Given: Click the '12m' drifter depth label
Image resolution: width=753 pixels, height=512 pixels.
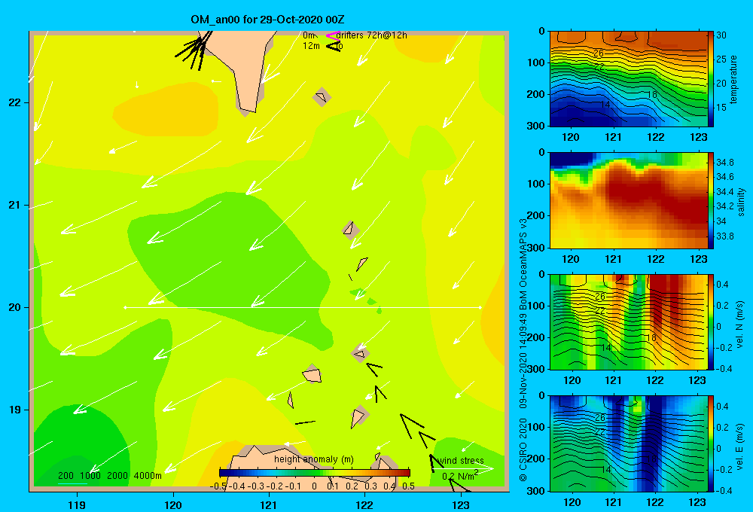Looking at the screenshot, I should (x=311, y=46).
